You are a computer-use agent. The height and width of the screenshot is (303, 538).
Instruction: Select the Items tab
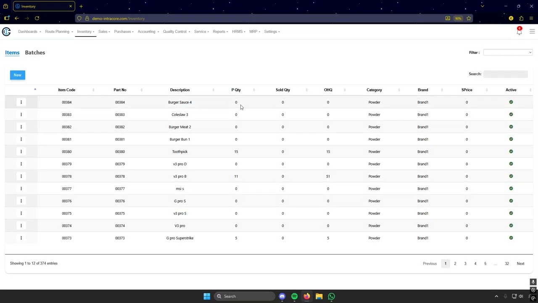click(x=12, y=53)
